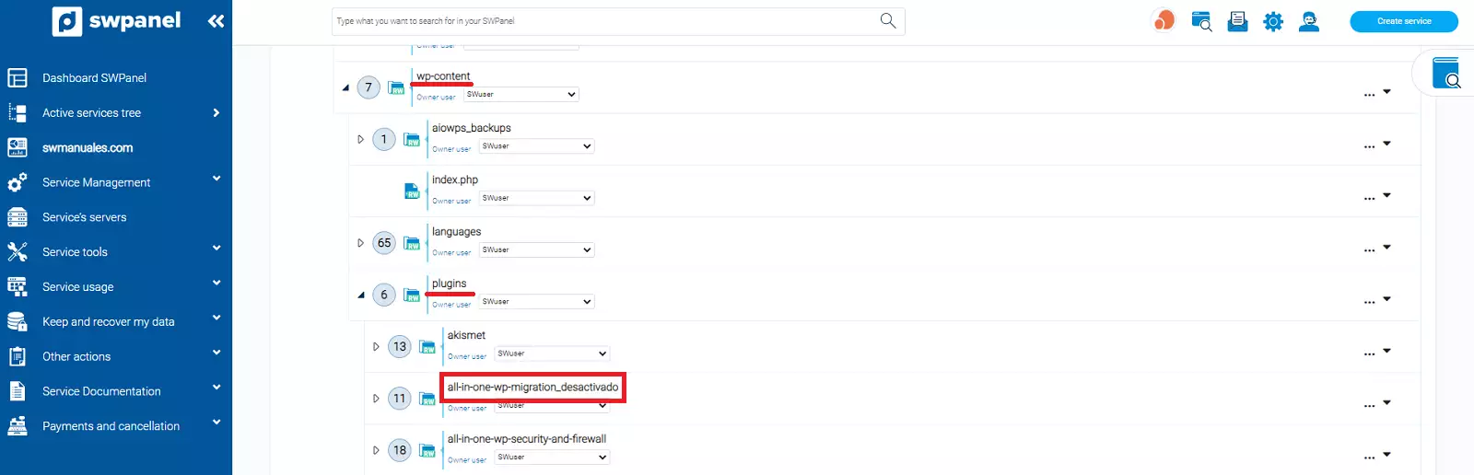
Task: Open owner user dropdown for index.php
Action: (536, 198)
